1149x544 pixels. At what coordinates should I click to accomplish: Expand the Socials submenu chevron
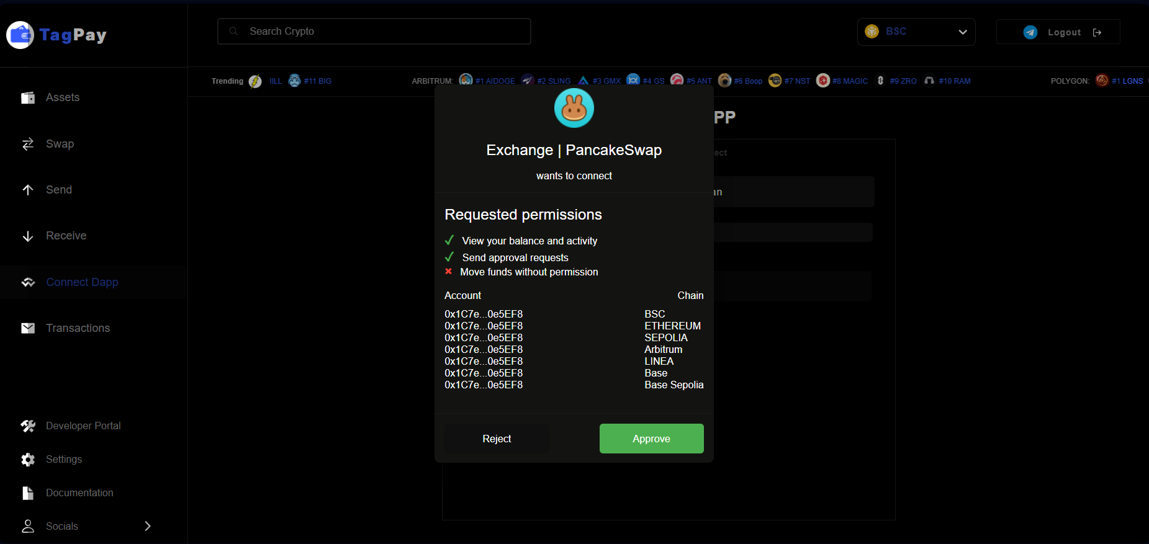147,526
